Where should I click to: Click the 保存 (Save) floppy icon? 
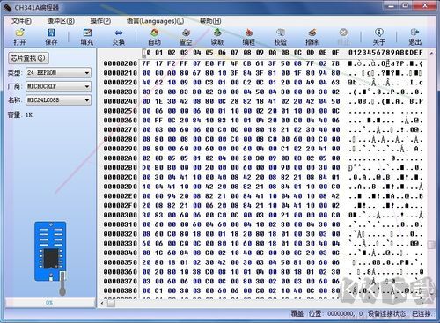point(51,37)
